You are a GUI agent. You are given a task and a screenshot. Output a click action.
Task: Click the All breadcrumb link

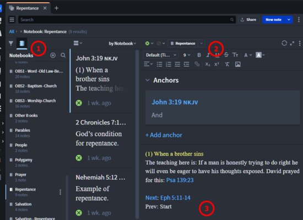[x=12, y=31]
